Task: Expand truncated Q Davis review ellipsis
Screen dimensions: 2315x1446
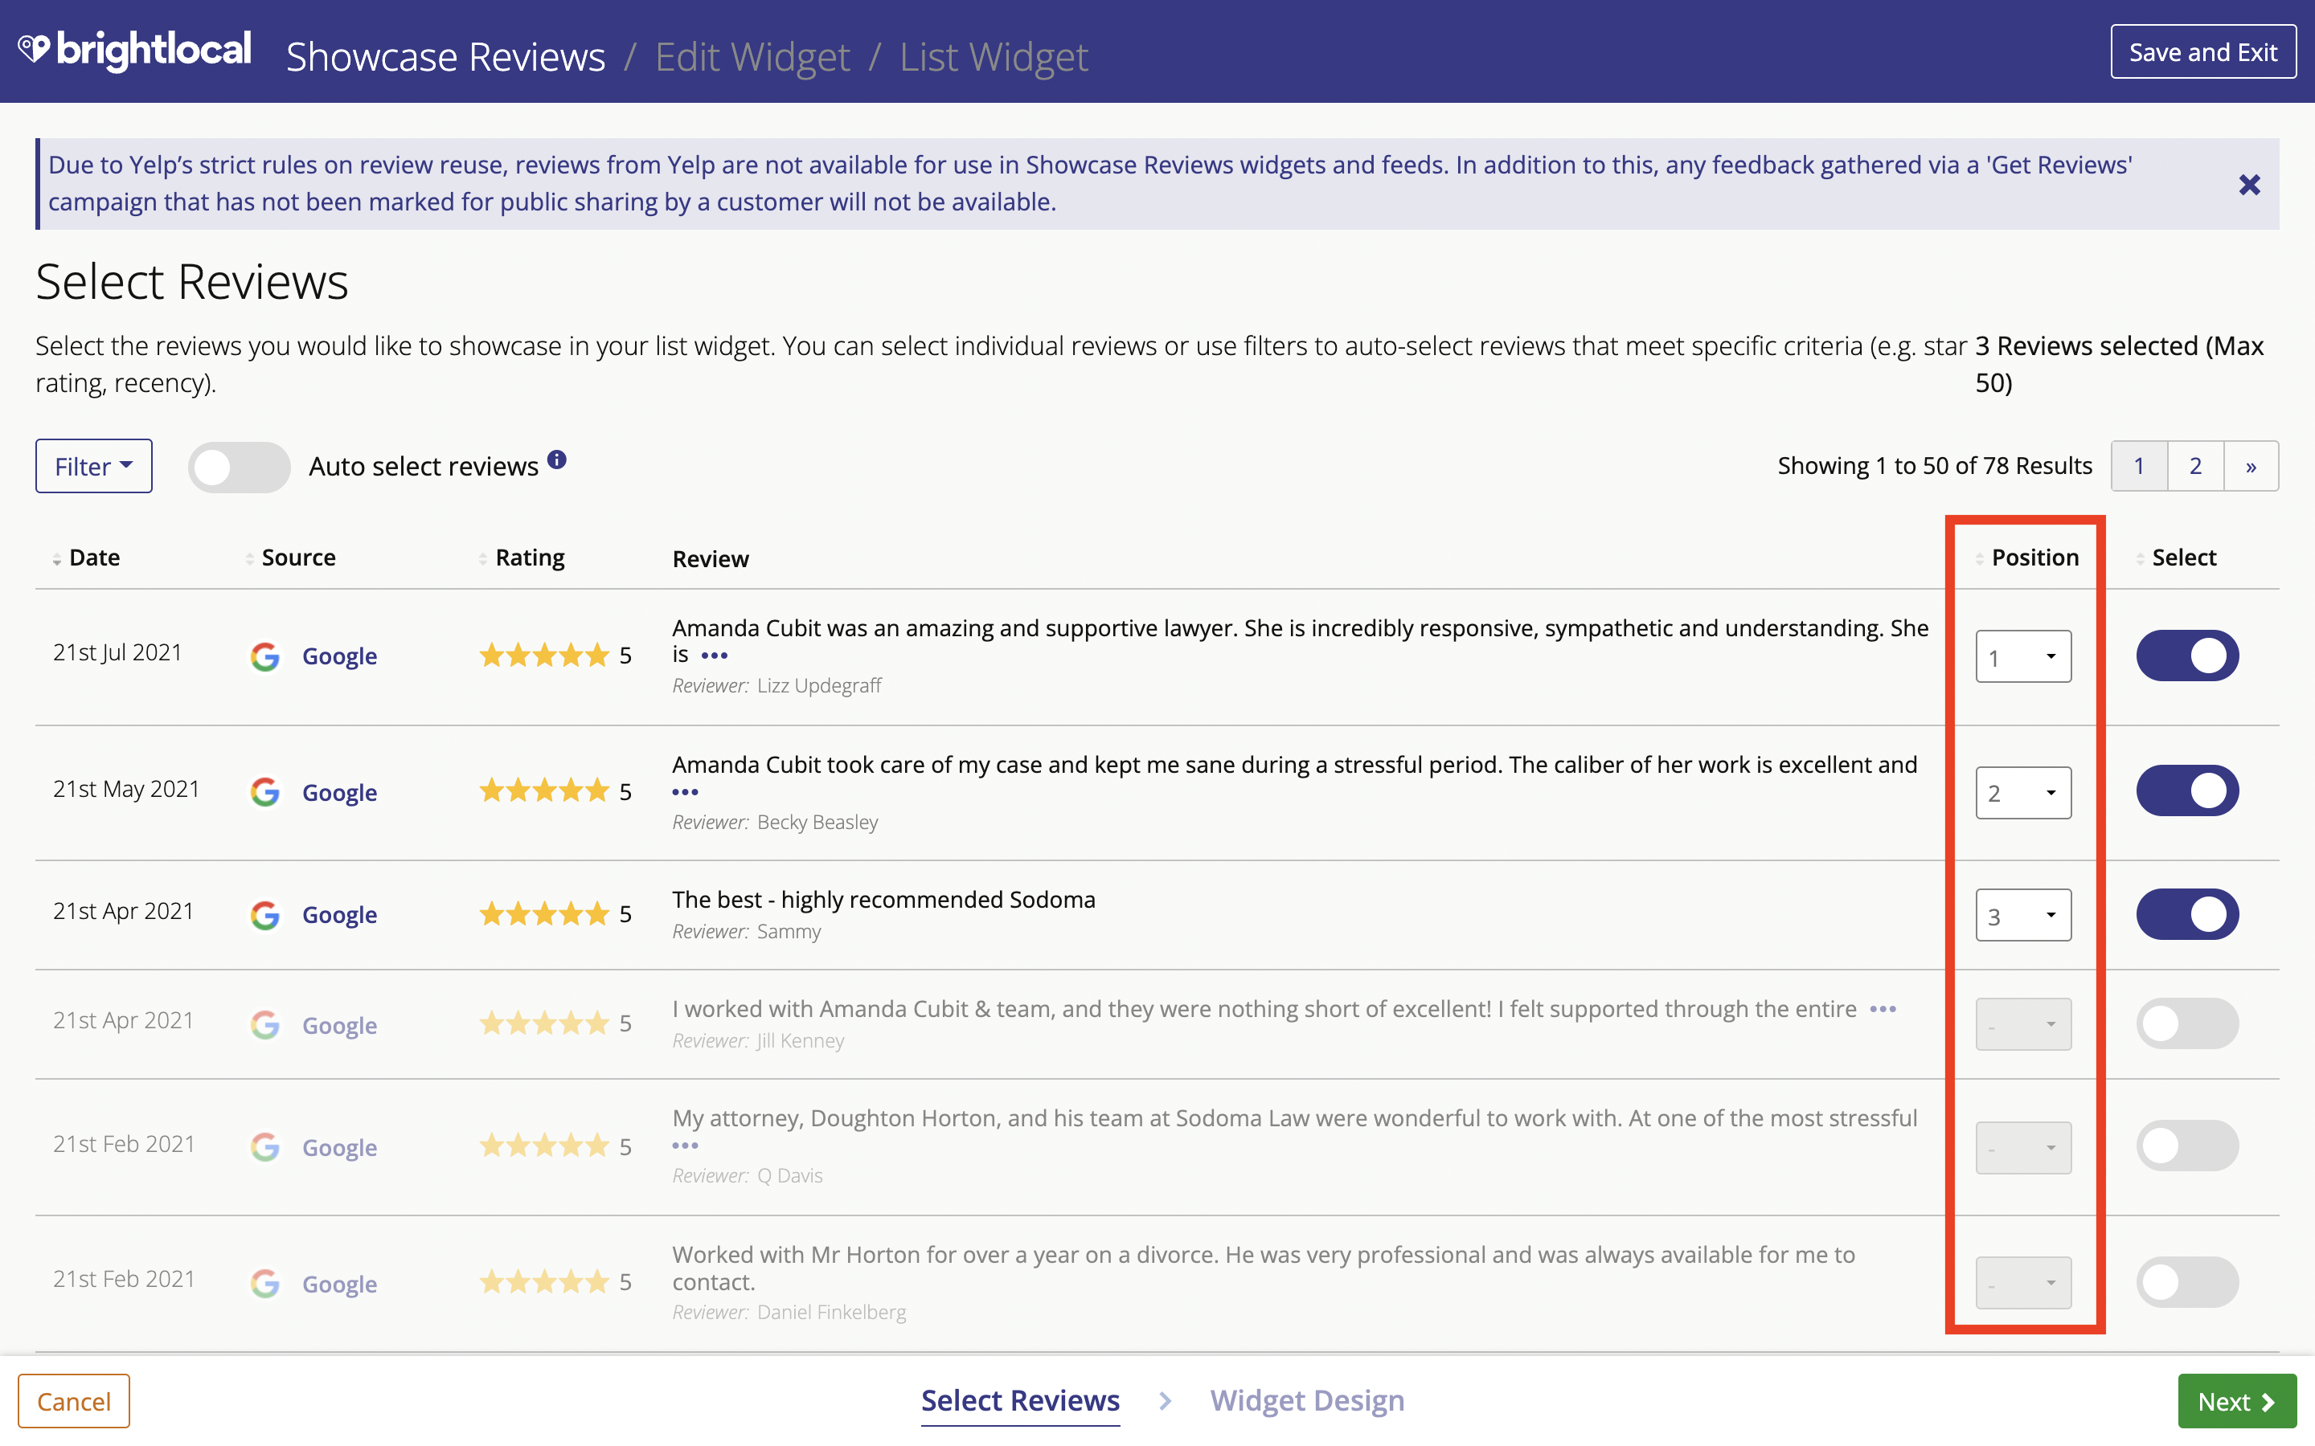Action: [x=685, y=1146]
